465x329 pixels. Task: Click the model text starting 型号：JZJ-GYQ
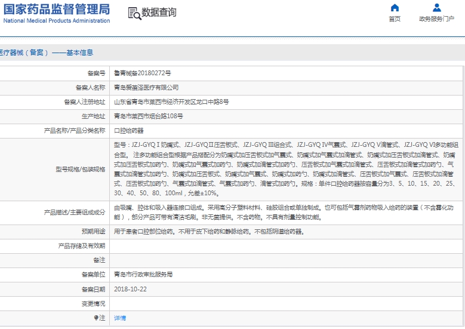pos(286,169)
